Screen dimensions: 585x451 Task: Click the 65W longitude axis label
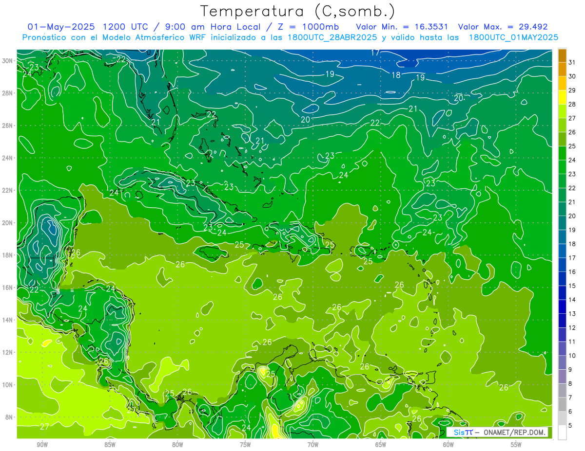(381, 445)
